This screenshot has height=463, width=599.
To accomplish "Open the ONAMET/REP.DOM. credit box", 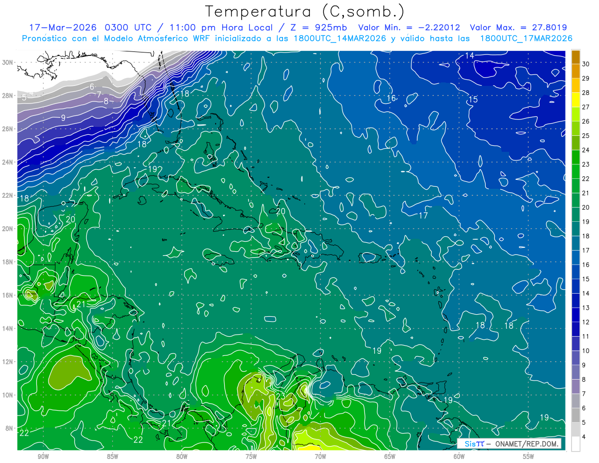I will click(x=509, y=444).
